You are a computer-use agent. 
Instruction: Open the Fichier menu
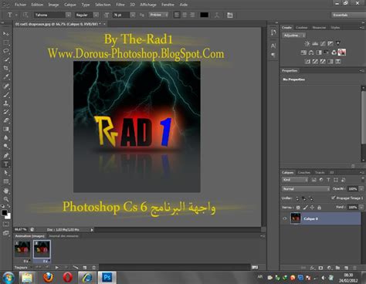tap(20, 5)
